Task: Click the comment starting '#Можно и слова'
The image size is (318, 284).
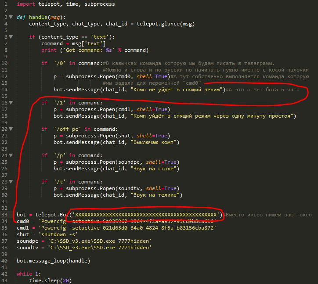Action: [206, 70]
